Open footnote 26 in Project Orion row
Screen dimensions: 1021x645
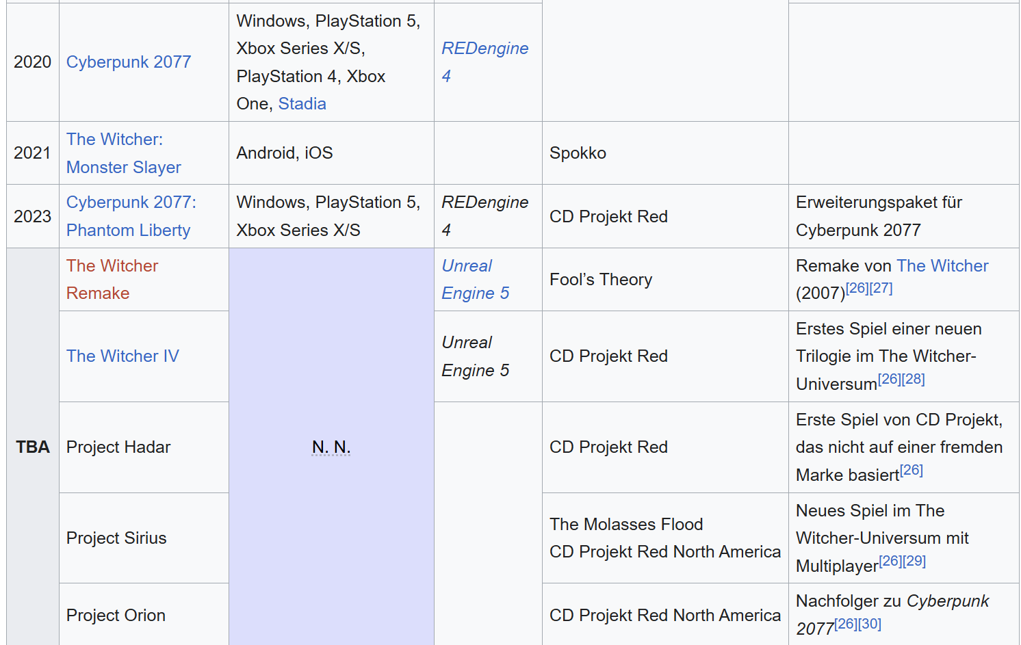pos(846,624)
